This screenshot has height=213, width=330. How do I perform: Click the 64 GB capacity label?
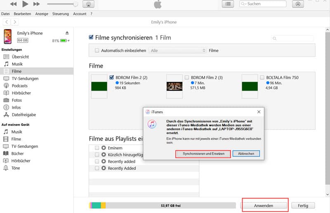point(23,40)
